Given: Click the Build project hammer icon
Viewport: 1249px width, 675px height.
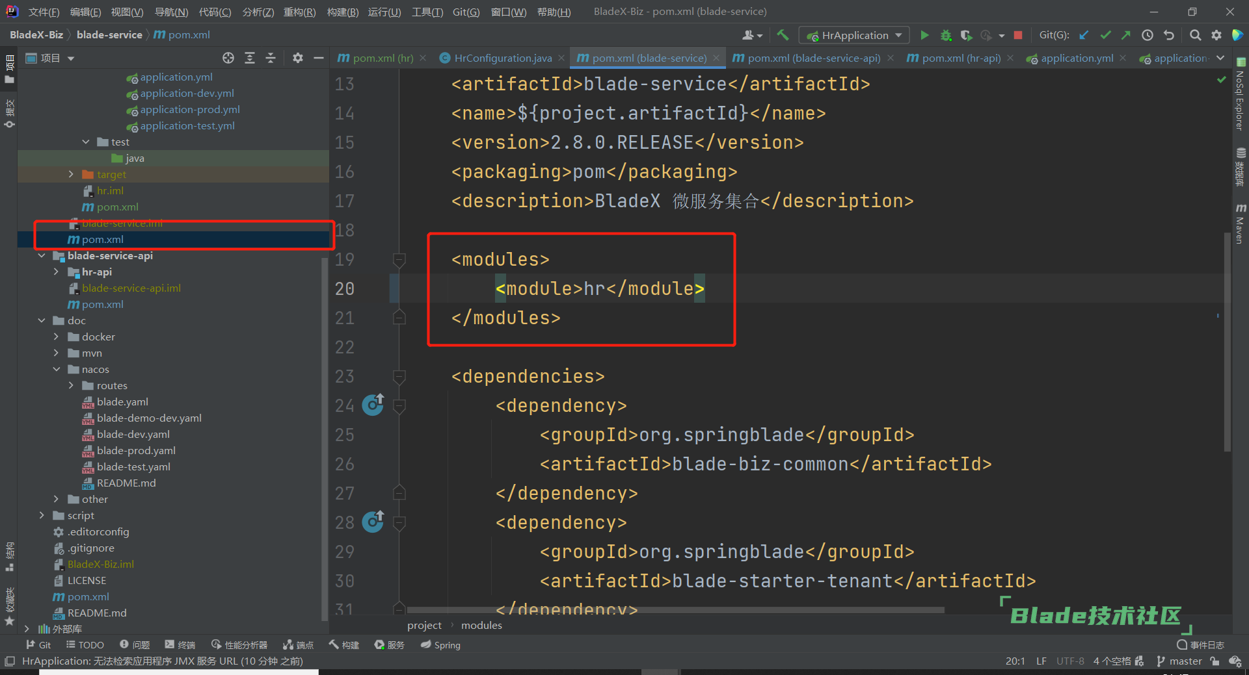Looking at the screenshot, I should pyautogui.click(x=783, y=35).
